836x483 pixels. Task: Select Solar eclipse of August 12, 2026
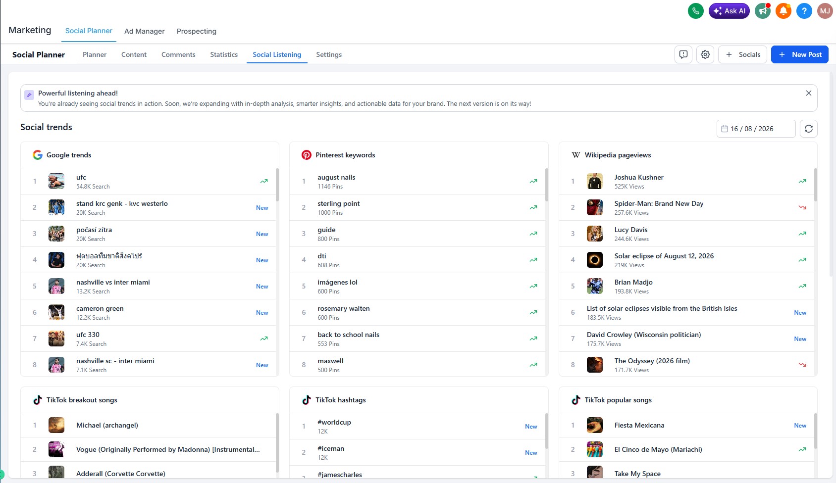pos(686,260)
